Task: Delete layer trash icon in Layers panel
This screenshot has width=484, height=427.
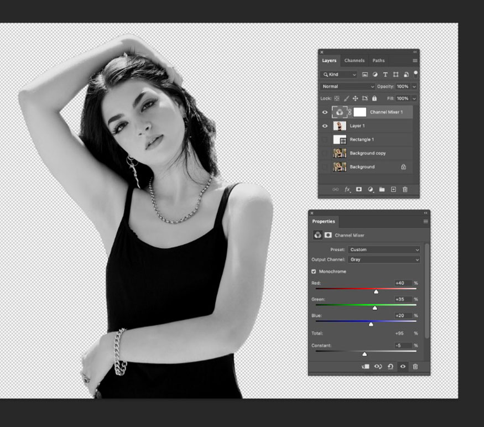Action: pos(405,189)
